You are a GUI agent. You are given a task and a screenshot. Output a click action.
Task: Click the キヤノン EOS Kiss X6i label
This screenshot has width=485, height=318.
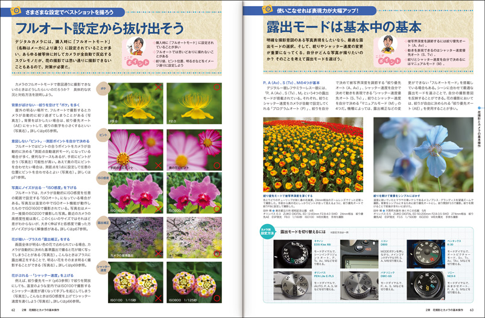323,243
